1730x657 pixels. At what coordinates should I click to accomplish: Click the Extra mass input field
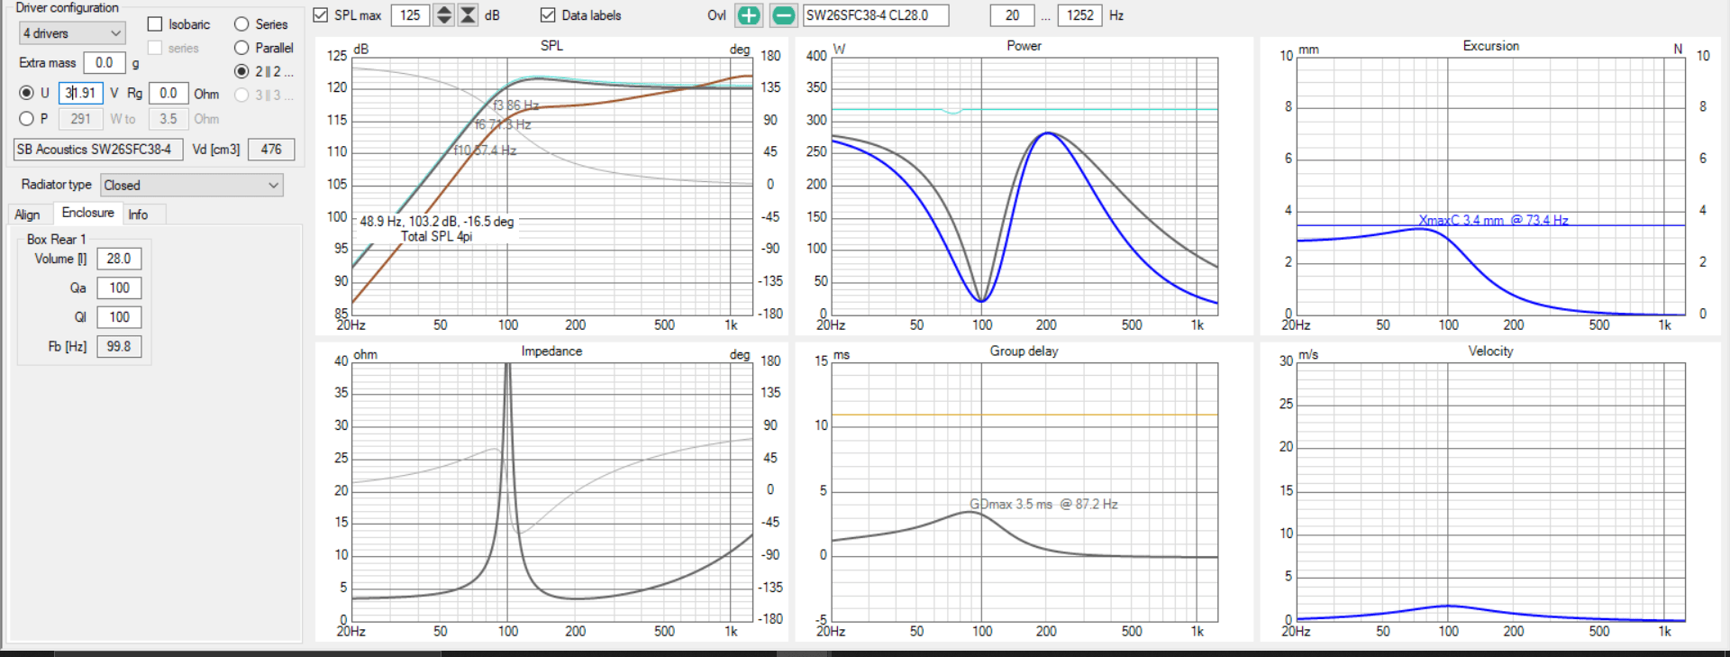(x=105, y=63)
